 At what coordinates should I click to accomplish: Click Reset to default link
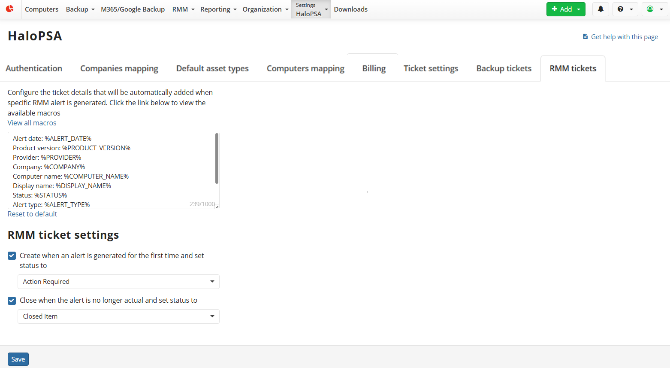point(33,214)
